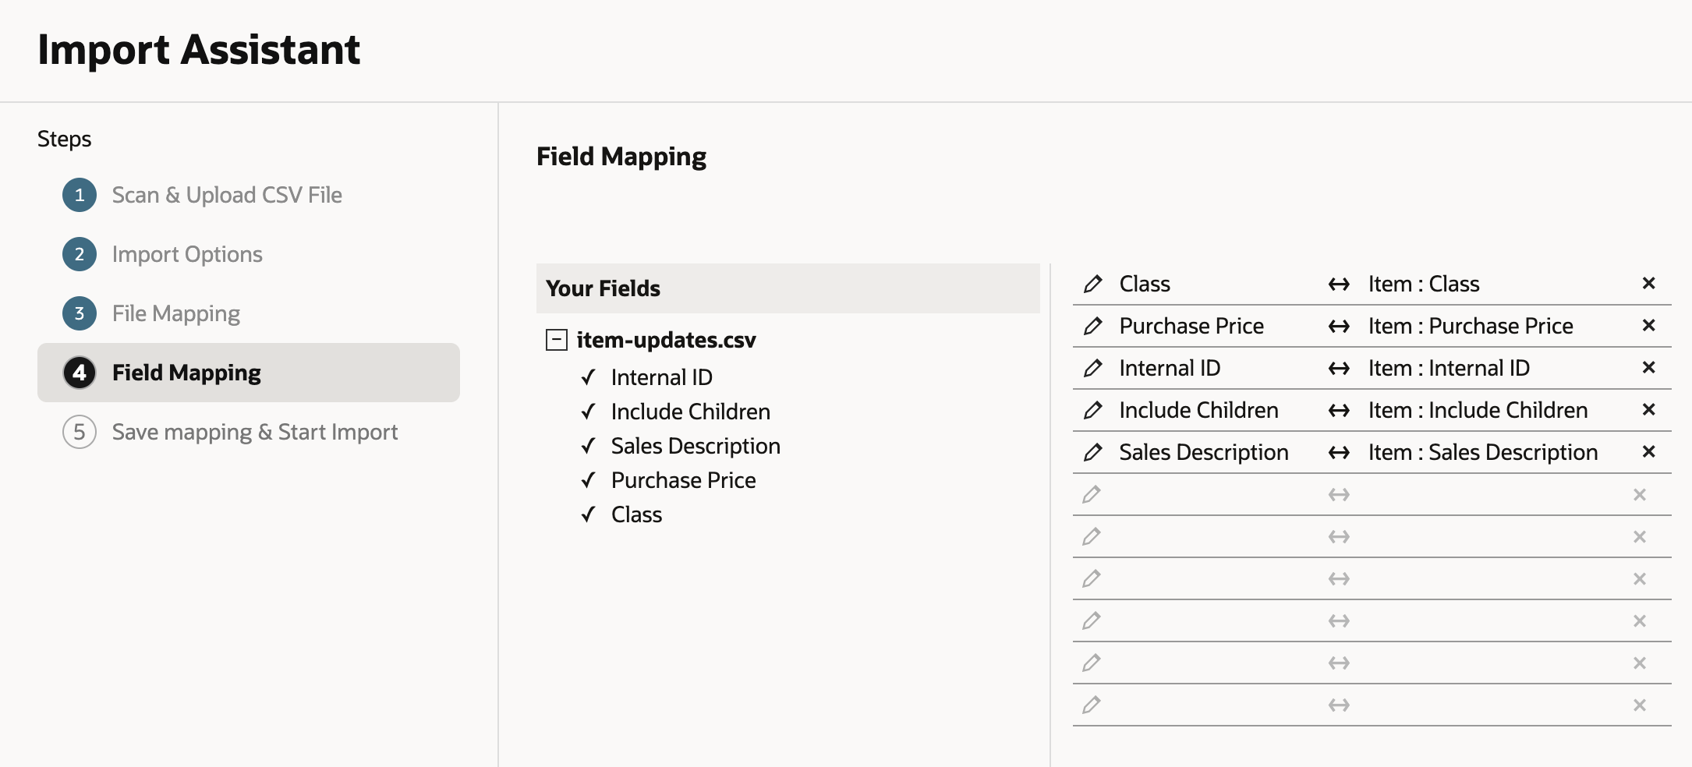Click the Item : Include Children target field

tap(1478, 410)
